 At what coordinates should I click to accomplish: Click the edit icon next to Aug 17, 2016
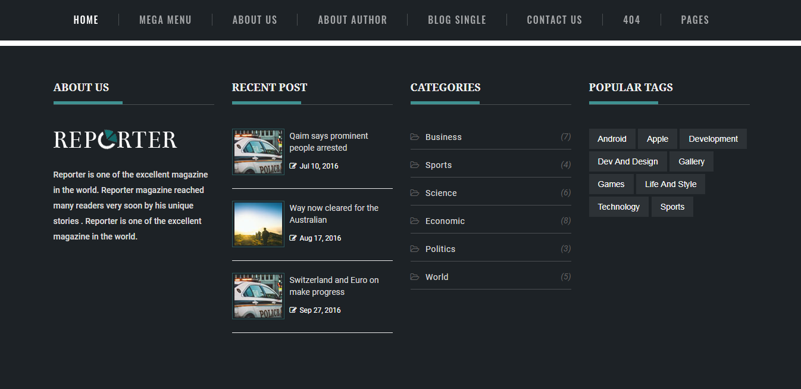tap(293, 238)
